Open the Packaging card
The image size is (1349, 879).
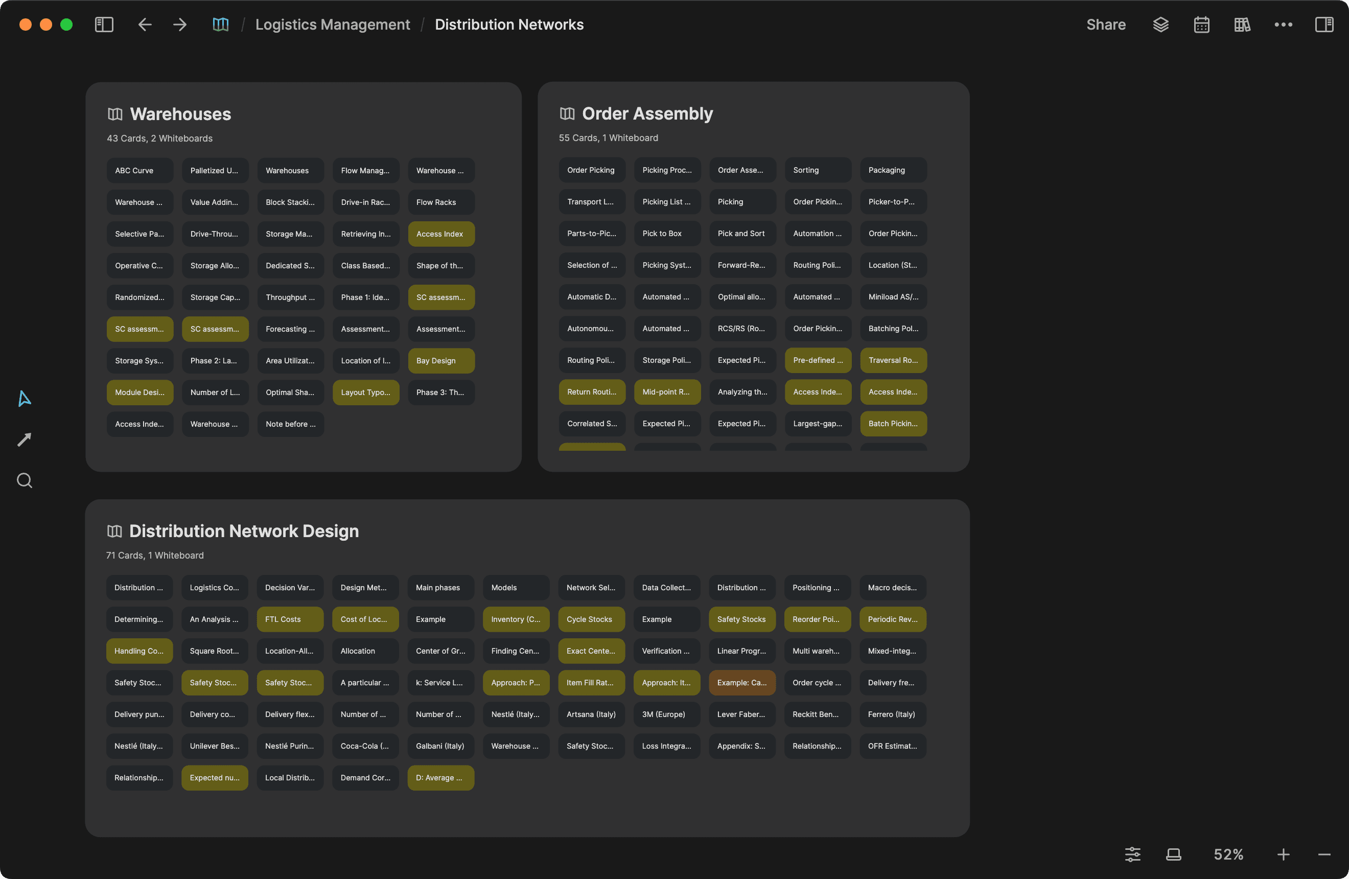893,170
